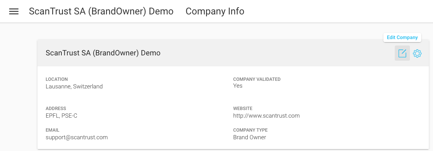Click company name in card header
The image size is (433, 151).
click(103, 53)
